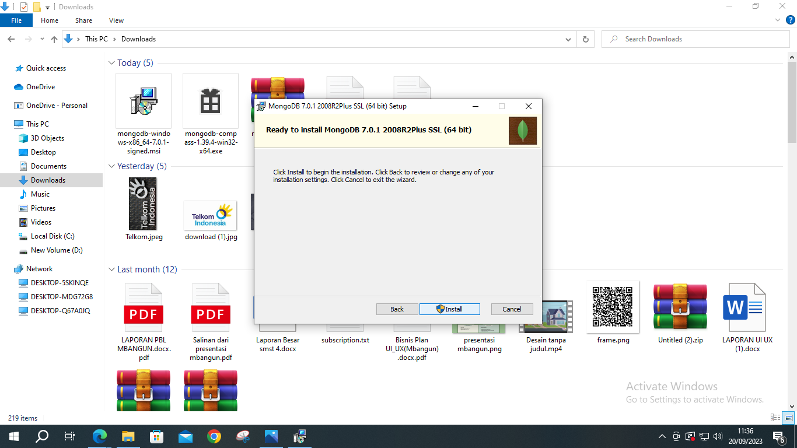Screen dimensions: 797x448
Task: Select the Untitled (2).zip archive icon
Action: tap(680, 307)
